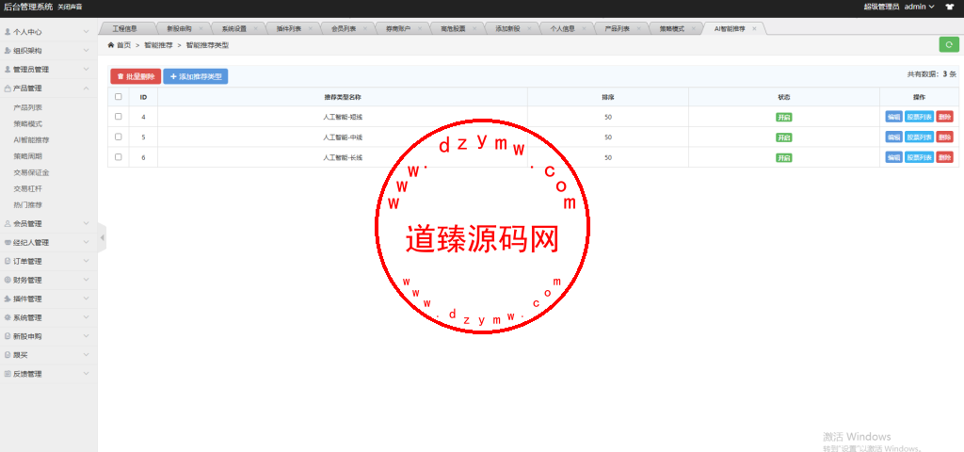Click 关闭声音 in the top bar
This screenshot has height=452, width=964.
pyautogui.click(x=70, y=7)
